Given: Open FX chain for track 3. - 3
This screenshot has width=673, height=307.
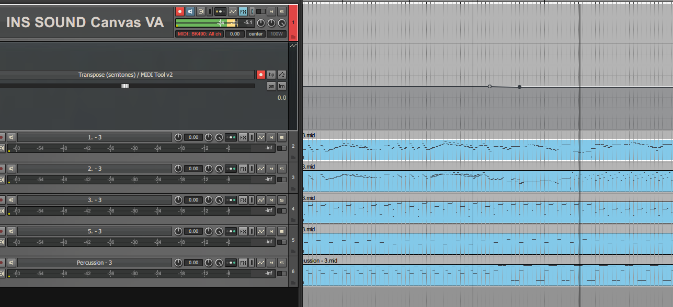Looking at the screenshot, I should pyautogui.click(x=243, y=200).
